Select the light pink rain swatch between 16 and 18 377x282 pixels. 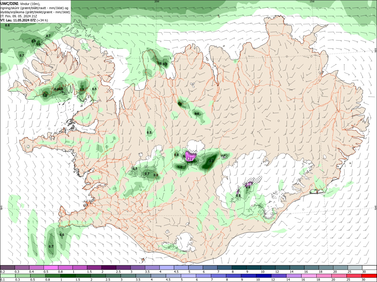pos(309,276)
